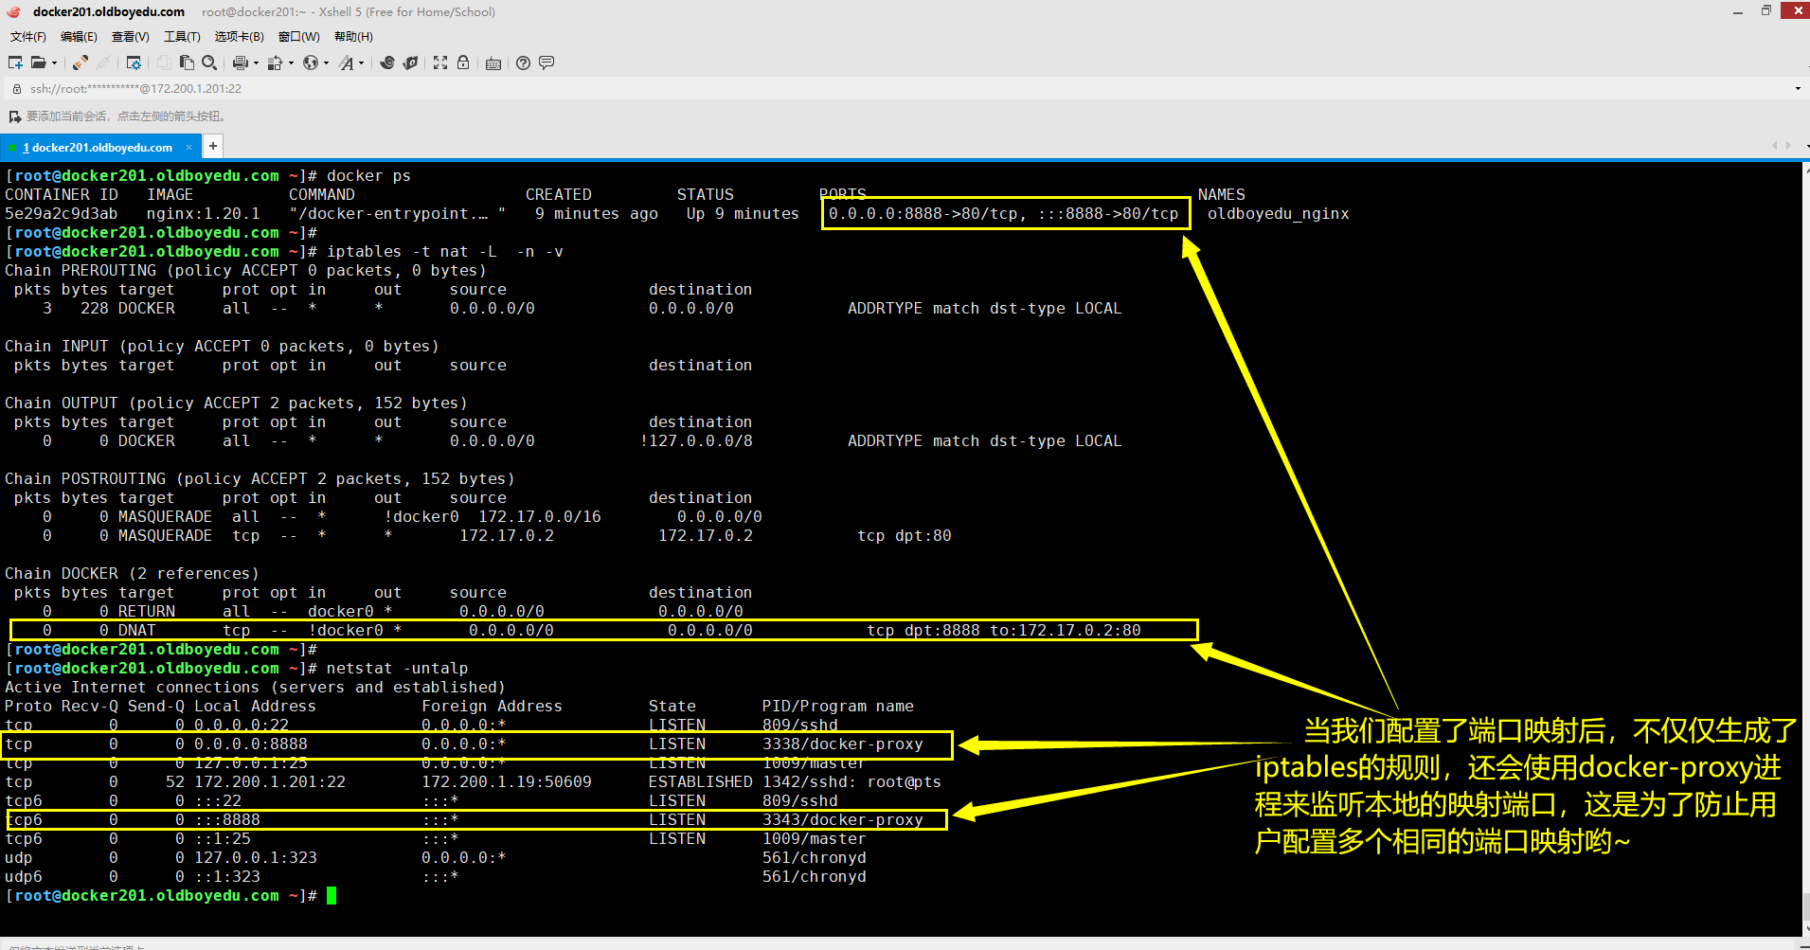1810x950 pixels.
Task: Click the Help question mark icon
Action: [x=523, y=63]
